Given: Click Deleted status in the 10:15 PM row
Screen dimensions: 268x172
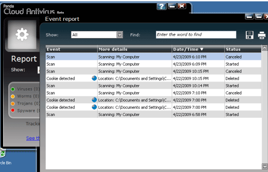Looking at the screenshot, I should (232, 79).
